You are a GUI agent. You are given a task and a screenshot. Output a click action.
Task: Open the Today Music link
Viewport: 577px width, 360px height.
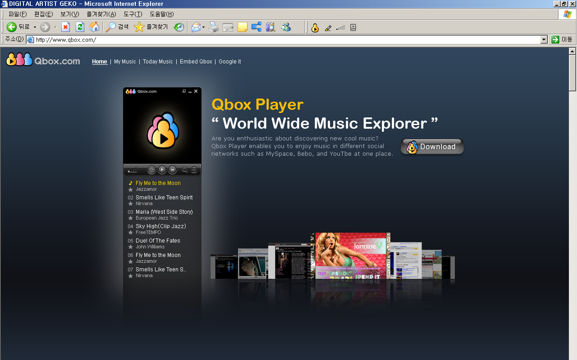[x=158, y=62]
